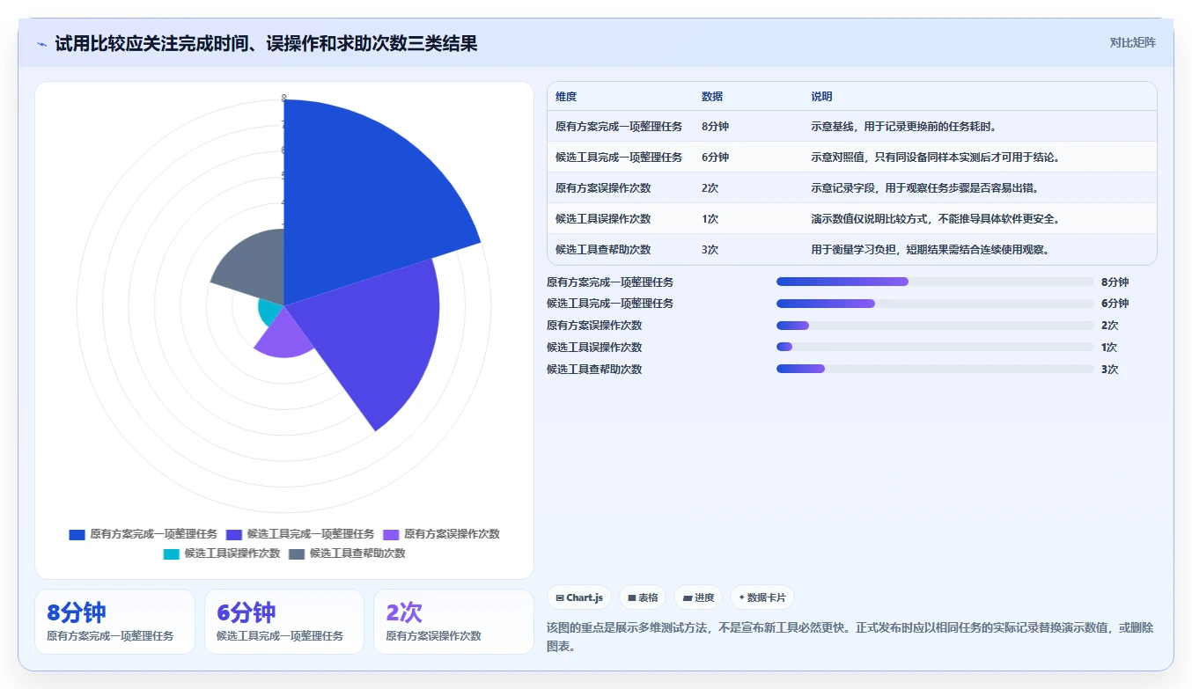Click progress label 候选工具完成一项整理任务
Image resolution: width=1192 pixels, height=689 pixels.
(x=610, y=304)
